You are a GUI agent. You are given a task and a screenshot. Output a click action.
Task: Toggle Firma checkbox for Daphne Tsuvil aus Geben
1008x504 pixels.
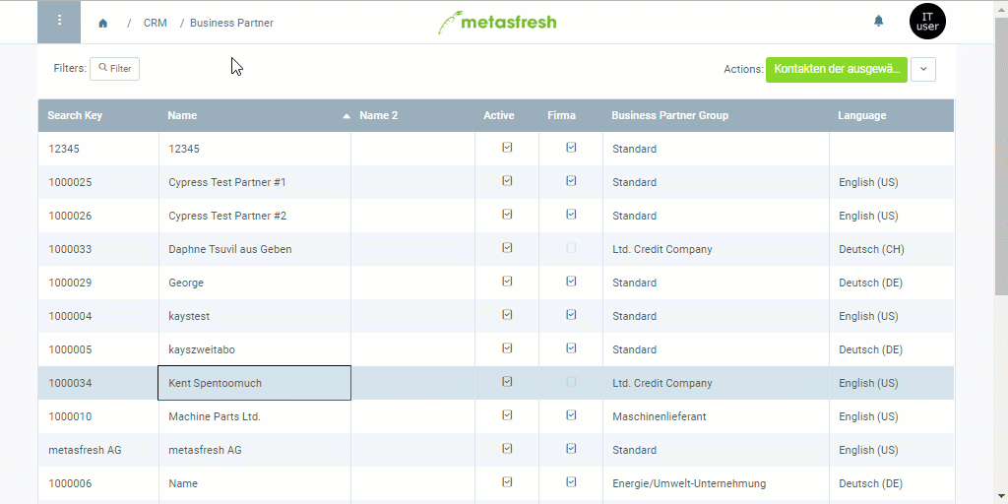[x=571, y=248]
